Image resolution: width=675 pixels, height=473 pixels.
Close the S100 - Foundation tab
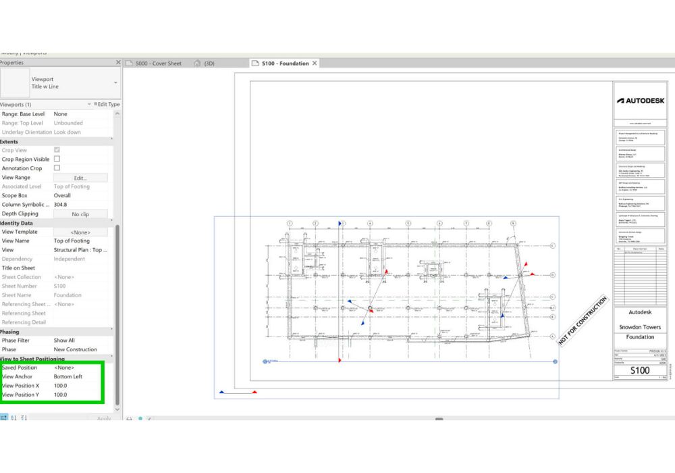tap(315, 64)
